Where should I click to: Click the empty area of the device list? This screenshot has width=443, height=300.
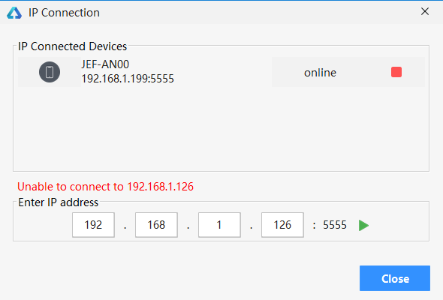[221, 128]
